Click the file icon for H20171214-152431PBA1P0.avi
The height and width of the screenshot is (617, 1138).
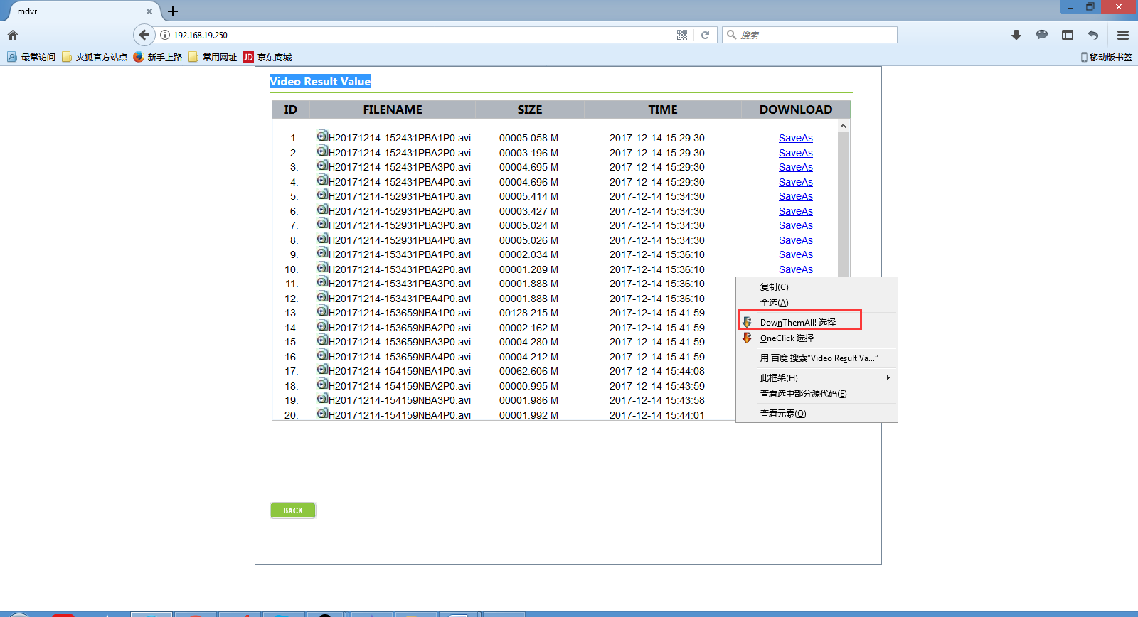(x=322, y=136)
